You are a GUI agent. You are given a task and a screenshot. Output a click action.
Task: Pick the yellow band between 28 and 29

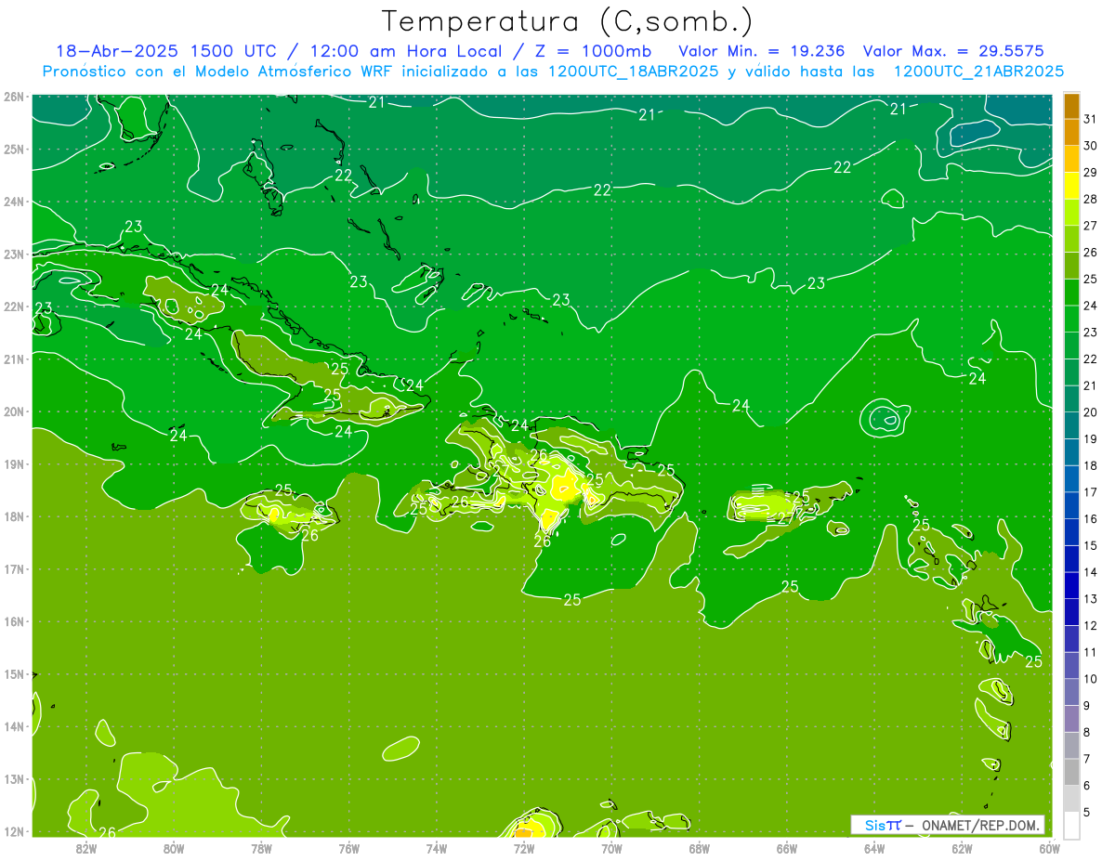click(x=1071, y=186)
